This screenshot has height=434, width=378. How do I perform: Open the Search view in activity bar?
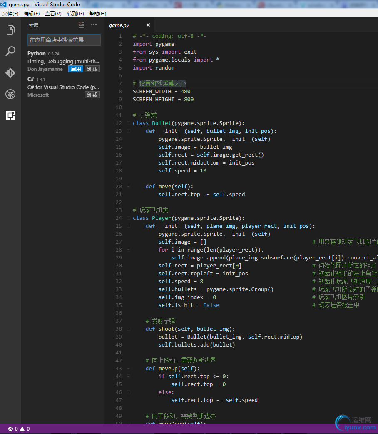[10, 51]
